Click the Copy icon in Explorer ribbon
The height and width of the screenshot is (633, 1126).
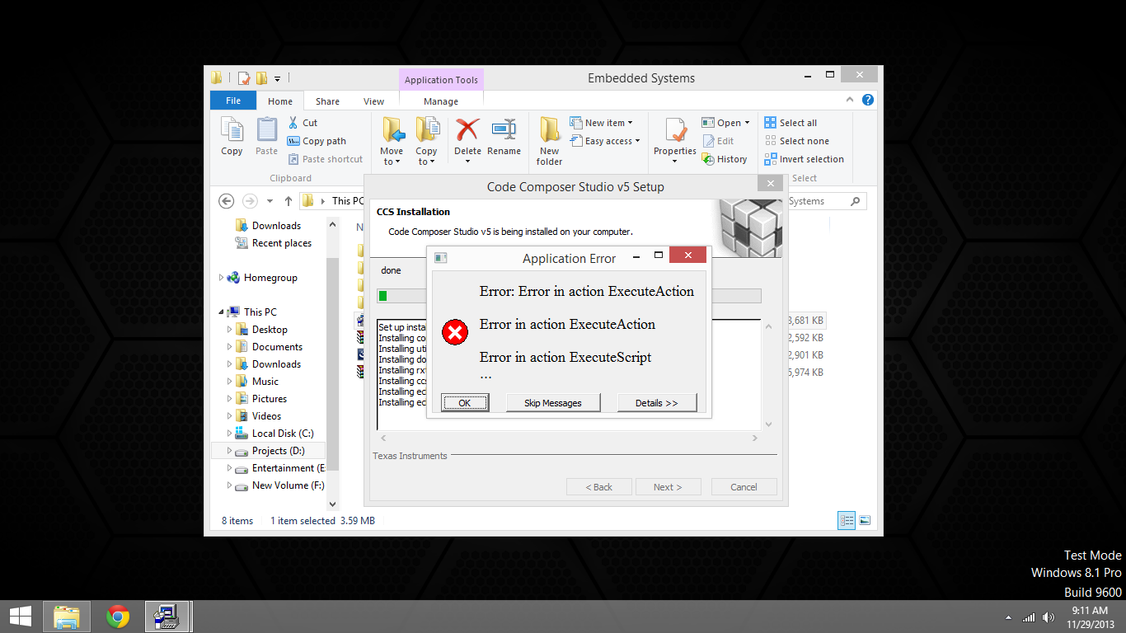[232, 136]
